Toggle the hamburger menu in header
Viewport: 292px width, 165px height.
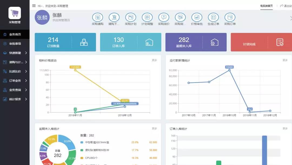(x=34, y=6)
